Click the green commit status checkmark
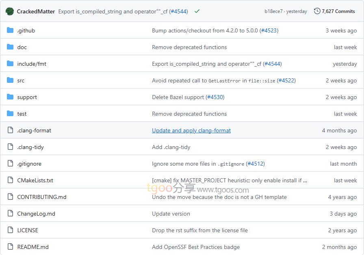Viewport: 364px width, 255px height. point(197,11)
